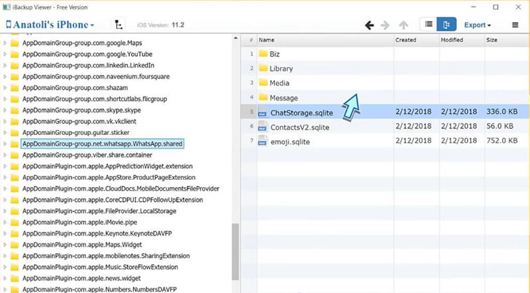Click the Back arrow navigation icon
Viewport: 530px width, 293px height.
tap(369, 25)
